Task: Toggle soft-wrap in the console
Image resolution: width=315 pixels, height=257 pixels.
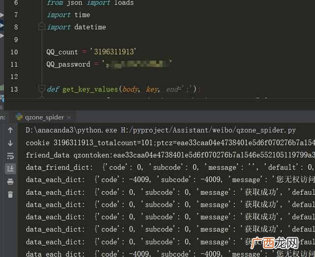Action: coord(10,156)
